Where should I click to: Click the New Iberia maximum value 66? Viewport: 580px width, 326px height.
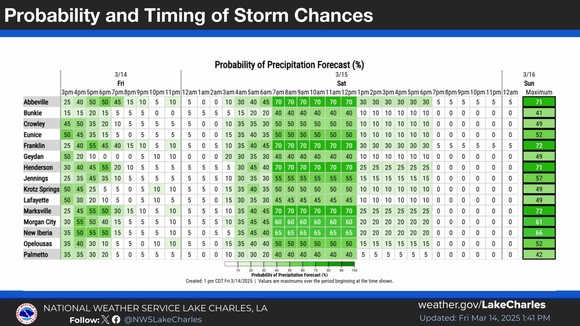tap(539, 233)
